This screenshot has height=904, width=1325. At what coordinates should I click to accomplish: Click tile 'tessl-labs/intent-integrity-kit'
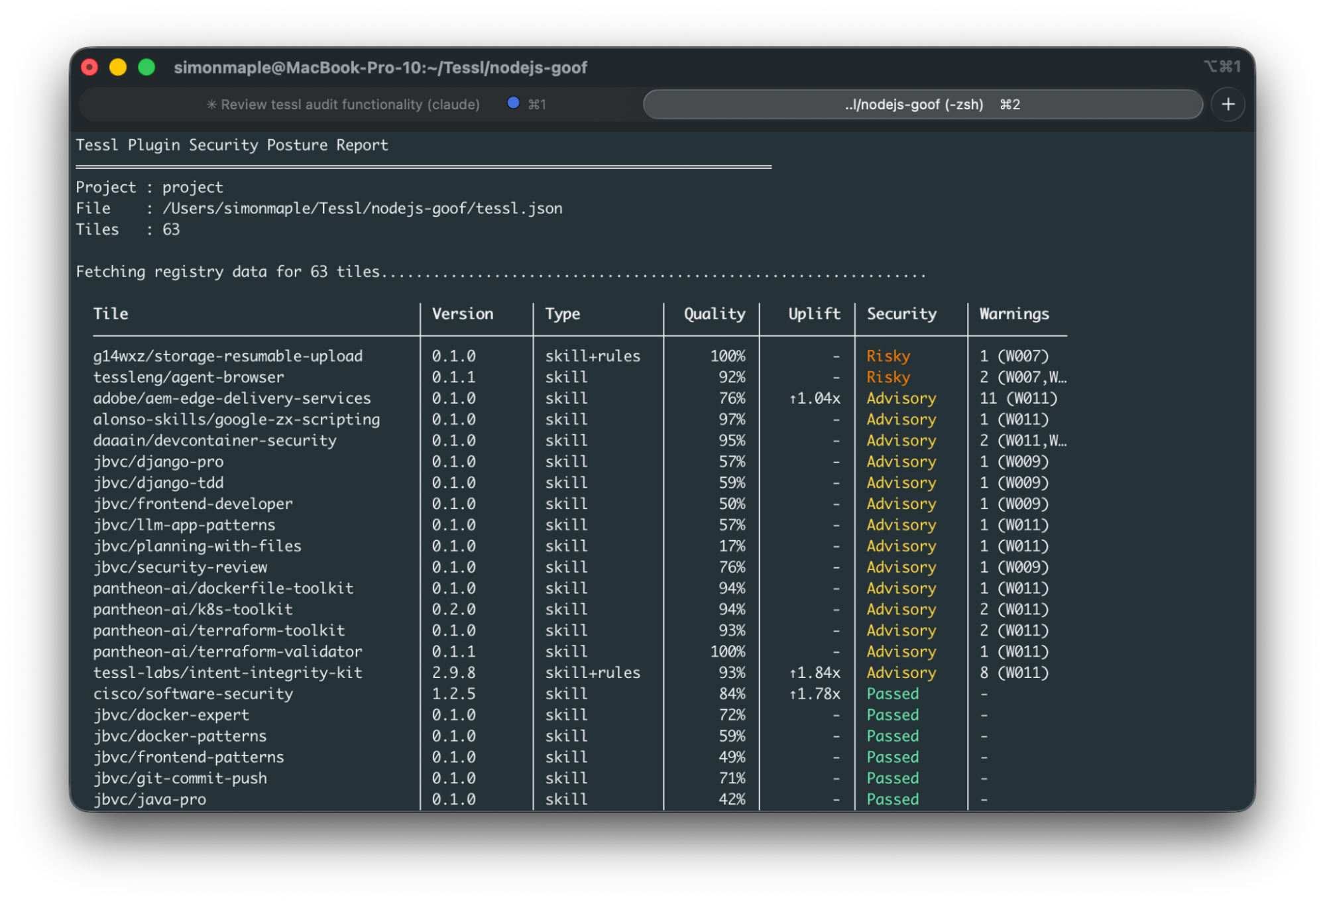(228, 673)
